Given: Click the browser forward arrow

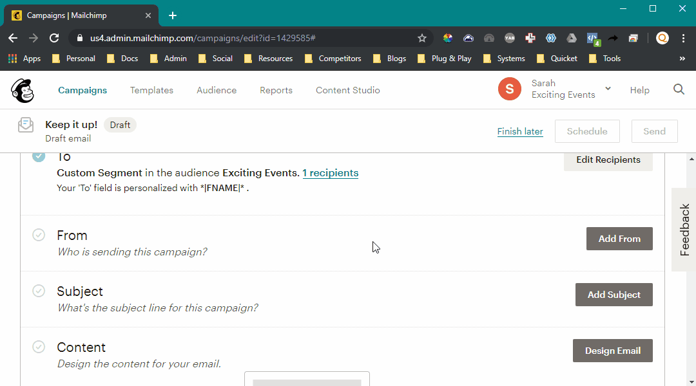Looking at the screenshot, I should [34, 38].
